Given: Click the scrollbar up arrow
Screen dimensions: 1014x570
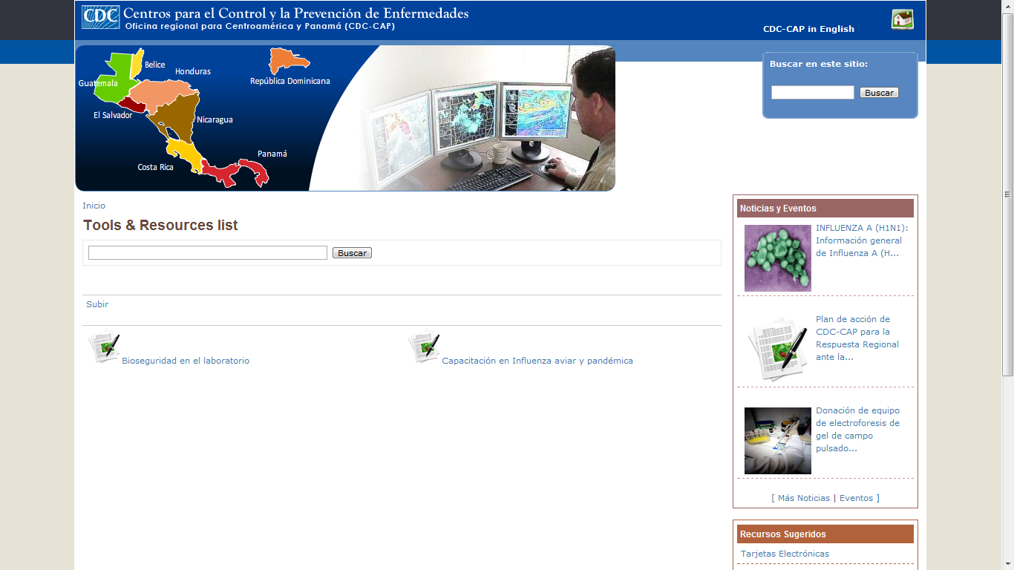Looking at the screenshot, I should click(x=1007, y=6).
